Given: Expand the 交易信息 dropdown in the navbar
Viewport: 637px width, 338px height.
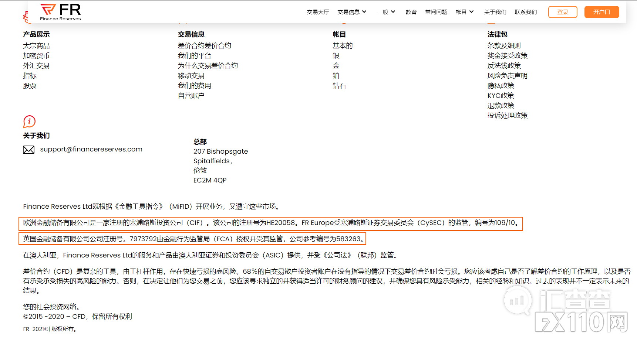Looking at the screenshot, I should coord(352,12).
